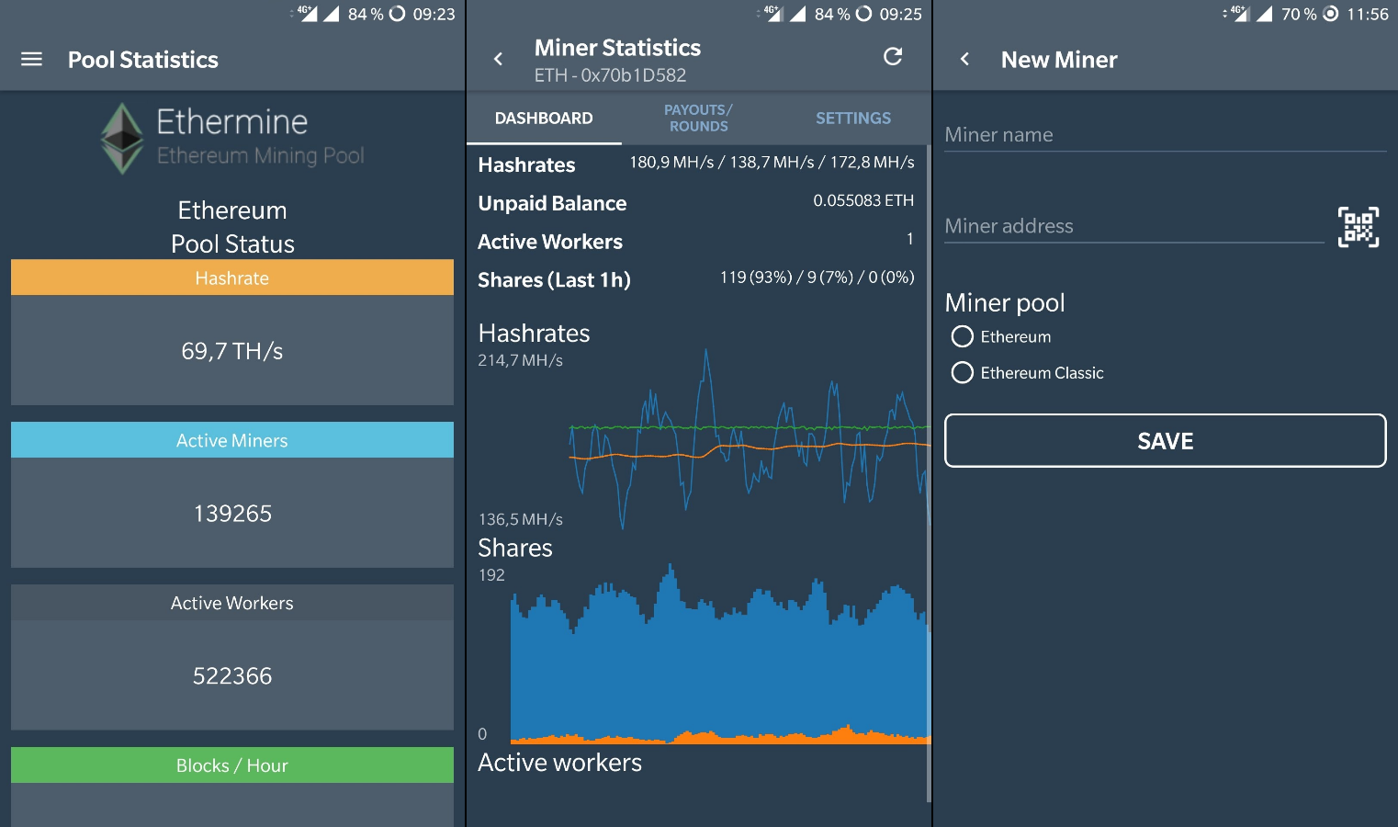Go back from New Miner screen
This screenshot has width=1398, height=827.
(x=964, y=60)
